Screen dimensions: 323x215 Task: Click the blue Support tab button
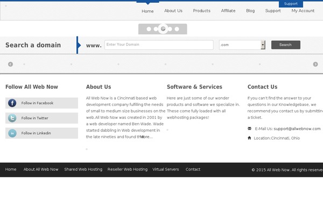click(291, 4)
